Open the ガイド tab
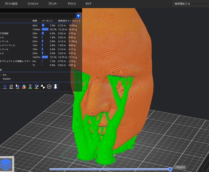 [88, 4]
